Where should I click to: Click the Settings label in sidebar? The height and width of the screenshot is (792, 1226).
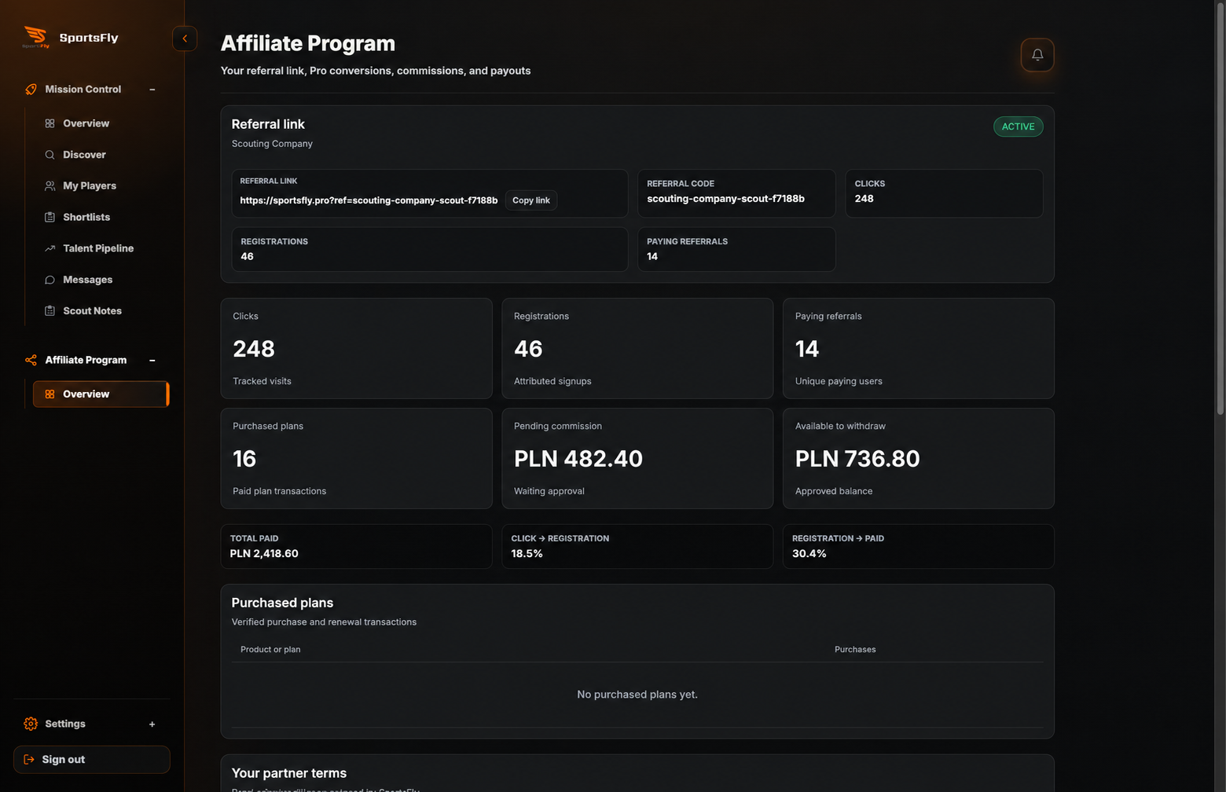click(65, 724)
